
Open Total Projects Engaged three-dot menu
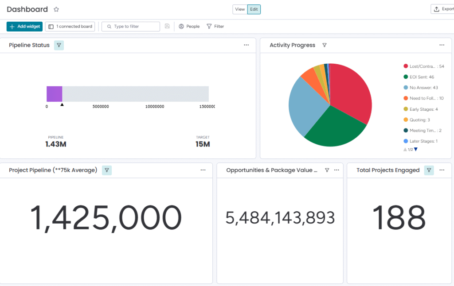coord(442,170)
